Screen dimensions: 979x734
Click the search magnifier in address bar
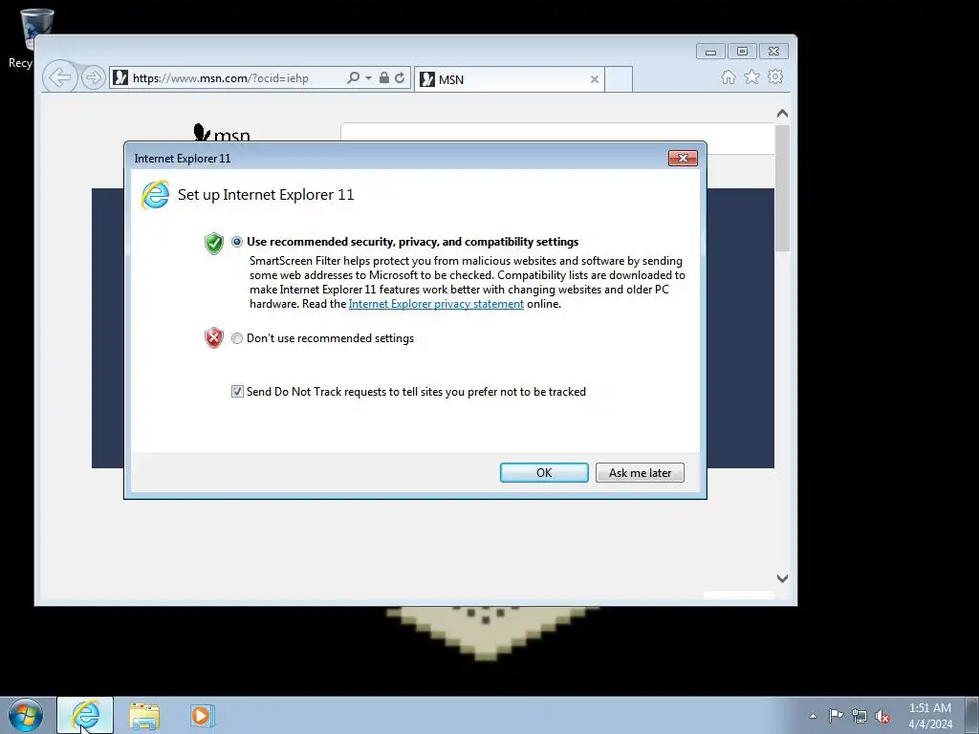click(353, 78)
